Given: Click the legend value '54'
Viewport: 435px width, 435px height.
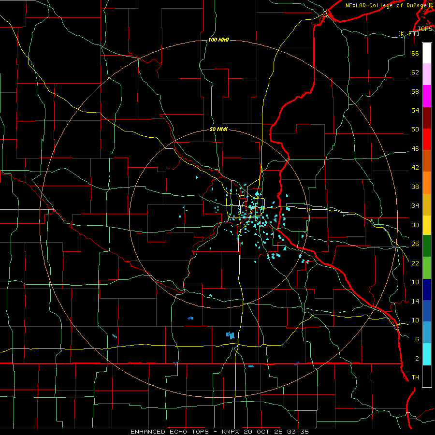Looking at the screenshot, I should [x=415, y=110].
